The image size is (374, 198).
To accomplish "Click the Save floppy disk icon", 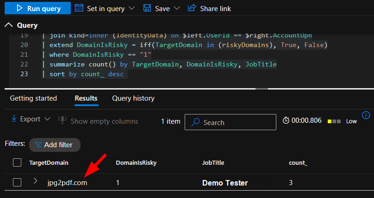I will click(x=147, y=8).
